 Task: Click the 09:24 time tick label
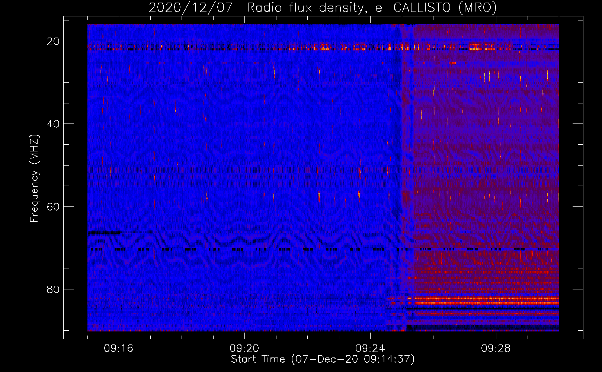coord(370,349)
